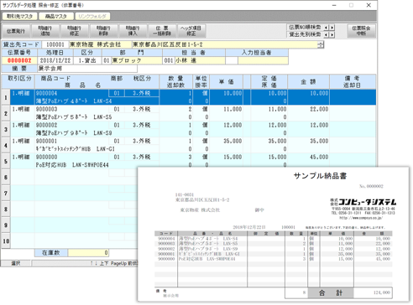This screenshot has width=413, height=305.
Task: Select empty row number 10 header
Action: 6,240
